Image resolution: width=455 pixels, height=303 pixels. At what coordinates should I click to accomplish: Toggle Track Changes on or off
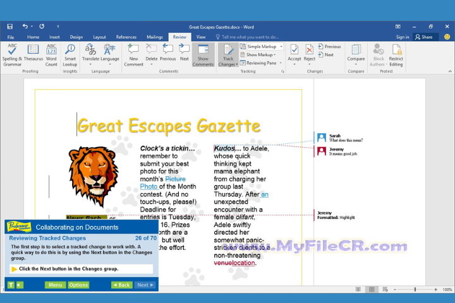pos(228,55)
